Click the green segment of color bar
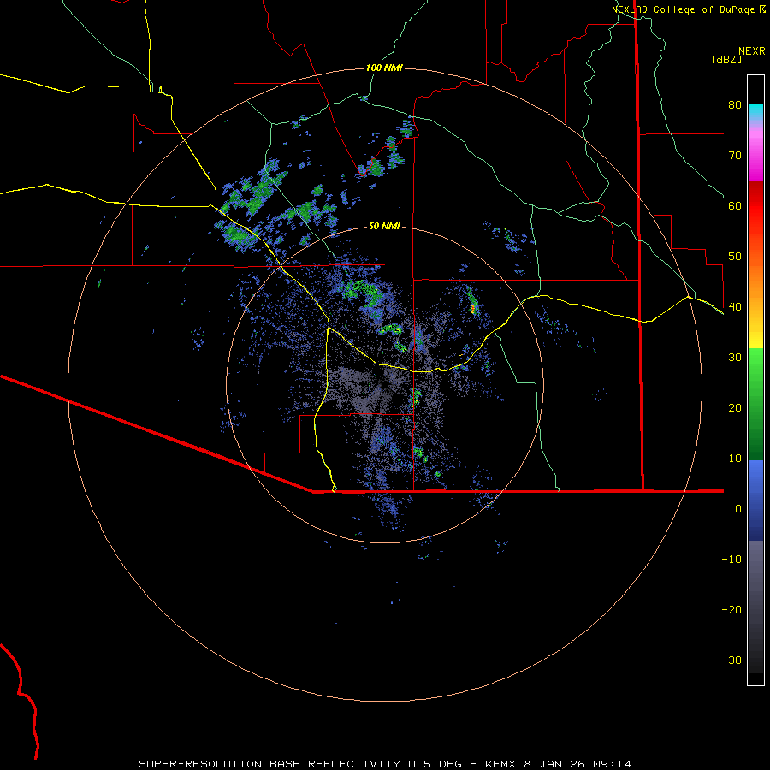 pyautogui.click(x=755, y=404)
